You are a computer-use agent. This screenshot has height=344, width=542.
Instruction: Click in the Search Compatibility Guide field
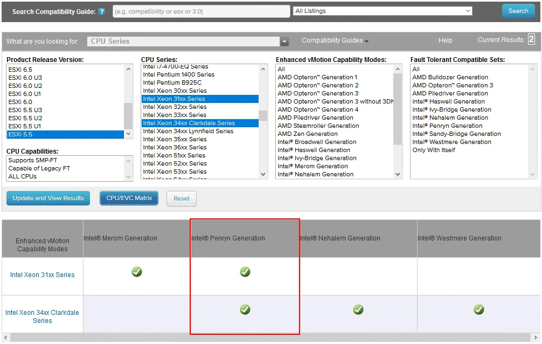coord(200,11)
